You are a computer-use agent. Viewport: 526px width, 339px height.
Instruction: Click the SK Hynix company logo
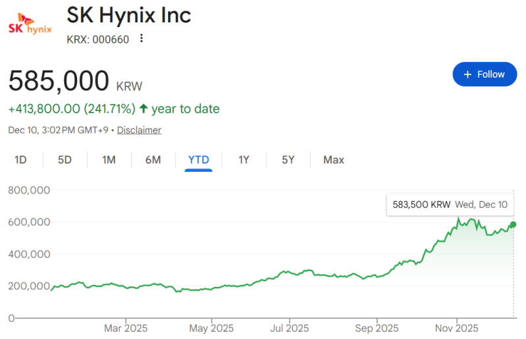pos(30,26)
